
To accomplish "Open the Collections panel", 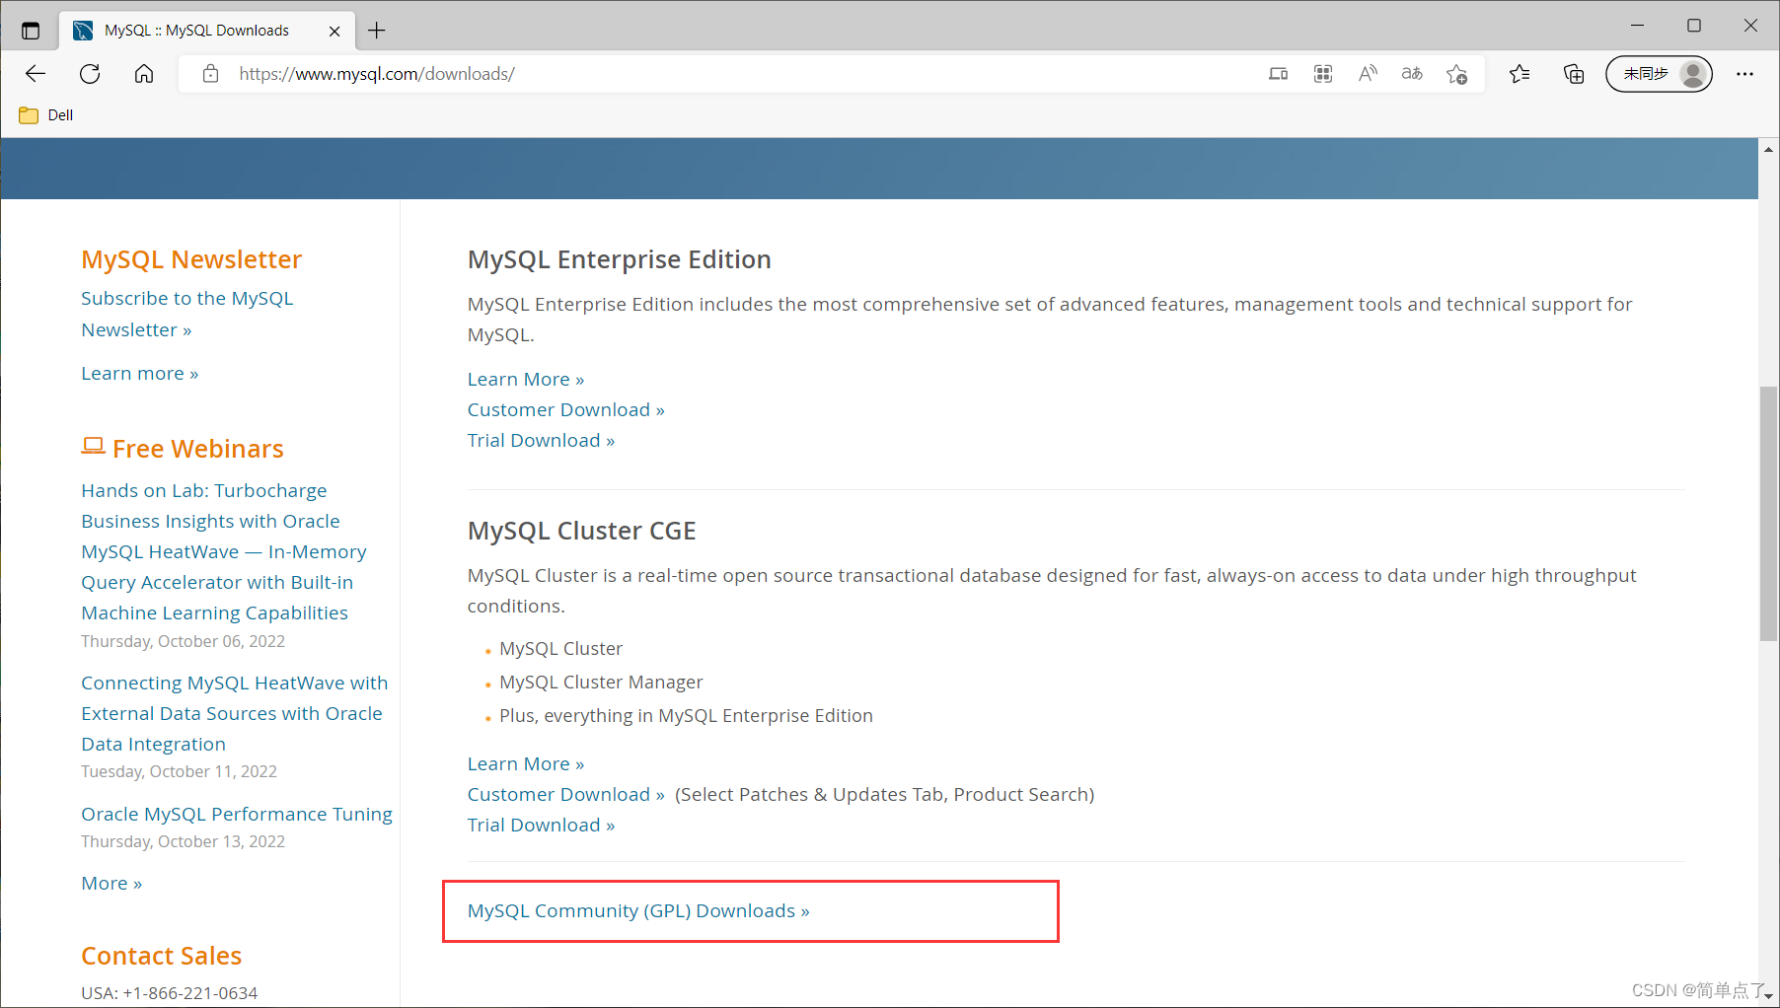I will pyautogui.click(x=1574, y=74).
